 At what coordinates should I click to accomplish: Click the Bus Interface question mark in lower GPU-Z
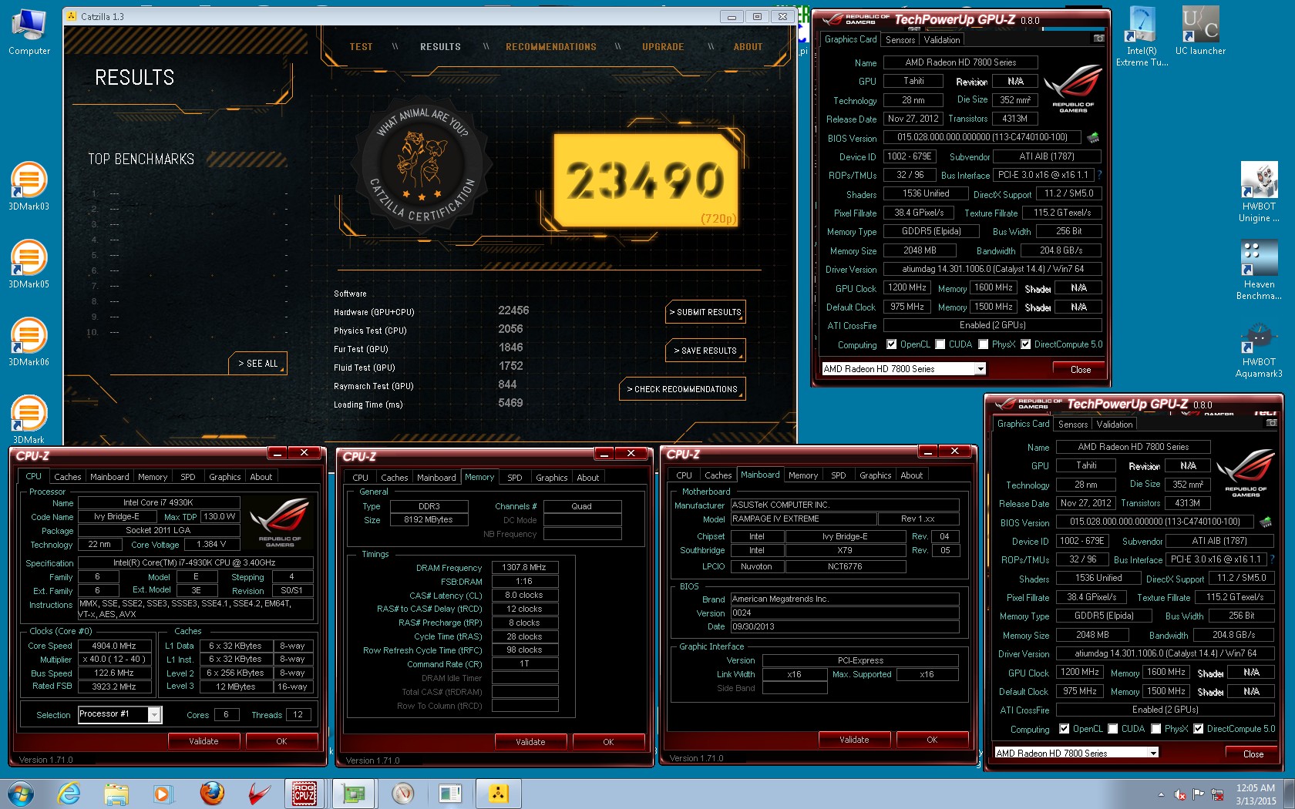pyautogui.click(x=1272, y=559)
